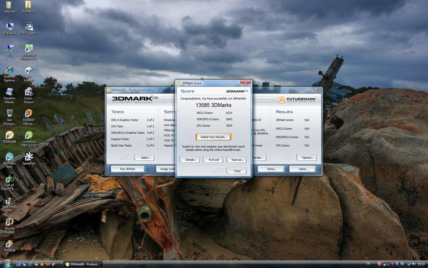The width and height of the screenshot is (428, 268).
Task: Open the volume tray icon
Action: click(x=414, y=264)
